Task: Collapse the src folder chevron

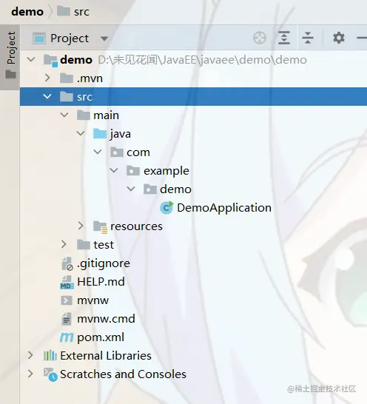Action: pyautogui.click(x=47, y=97)
